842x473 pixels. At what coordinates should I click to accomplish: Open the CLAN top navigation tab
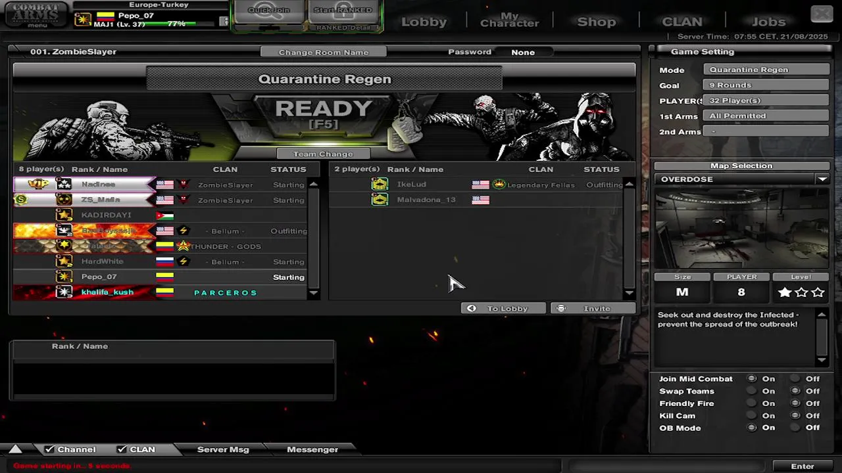click(x=682, y=22)
